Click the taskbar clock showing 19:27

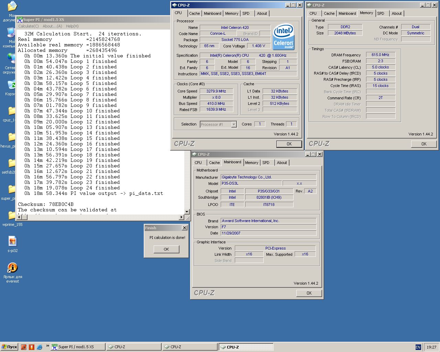(431, 347)
